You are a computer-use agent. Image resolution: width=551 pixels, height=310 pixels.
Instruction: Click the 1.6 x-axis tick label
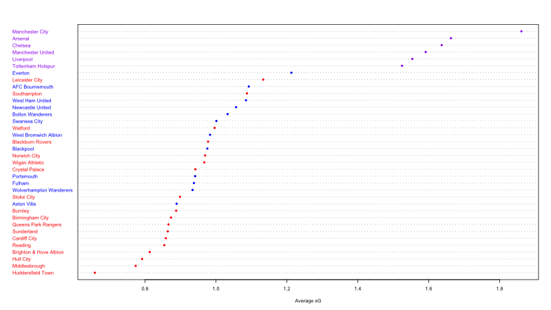(428, 289)
